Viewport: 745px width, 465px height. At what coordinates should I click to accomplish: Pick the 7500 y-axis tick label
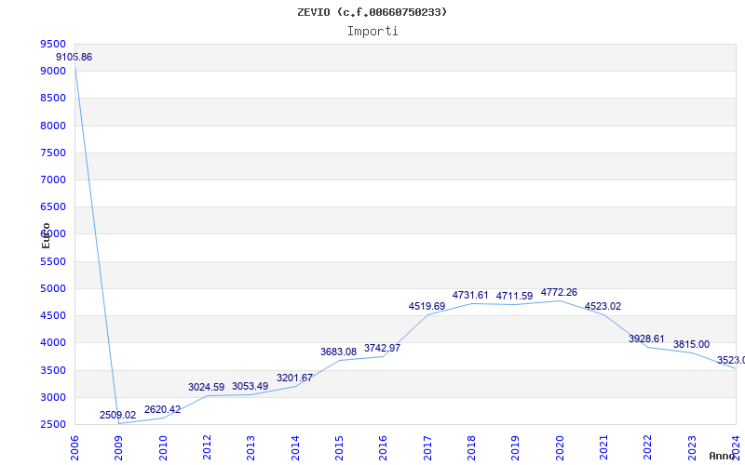53,153
